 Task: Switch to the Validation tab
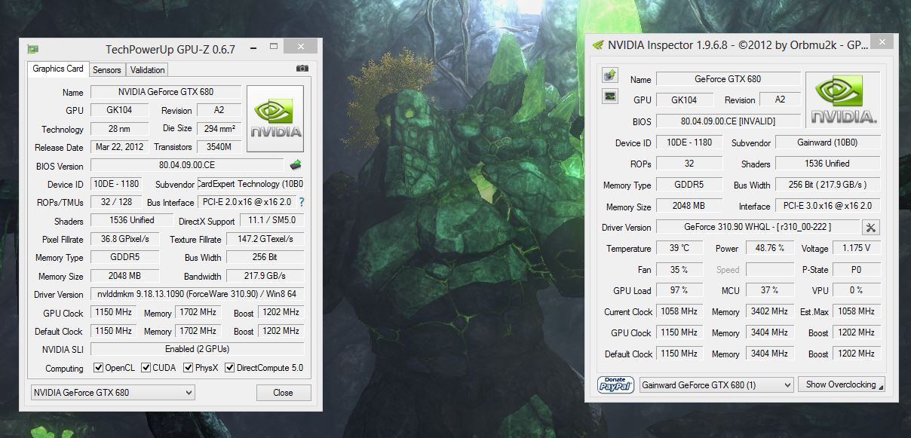point(147,70)
